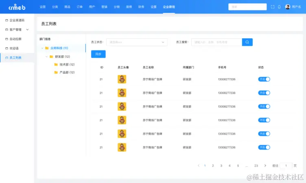
Task: Toggle fullscreen icon in header
Action: 273,7
